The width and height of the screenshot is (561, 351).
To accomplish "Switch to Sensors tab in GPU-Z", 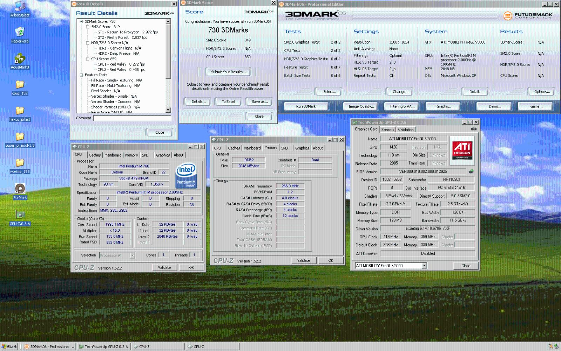I will [x=388, y=130].
